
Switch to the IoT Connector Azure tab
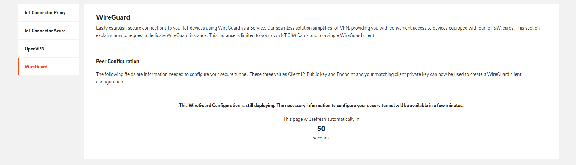coord(45,31)
